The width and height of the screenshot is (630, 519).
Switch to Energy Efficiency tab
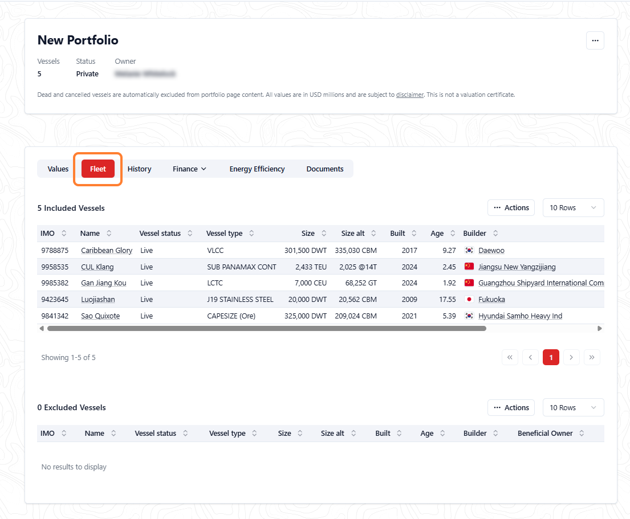[x=257, y=169]
